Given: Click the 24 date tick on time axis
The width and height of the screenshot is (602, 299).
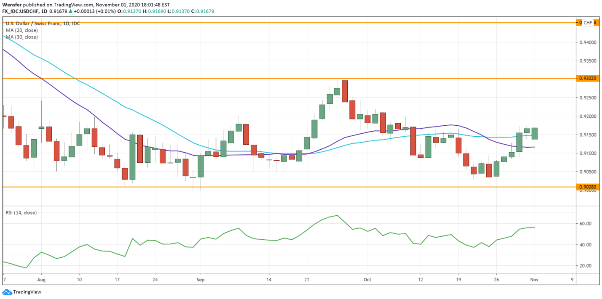Looking at the screenshot, I should pyautogui.click(x=155, y=279).
